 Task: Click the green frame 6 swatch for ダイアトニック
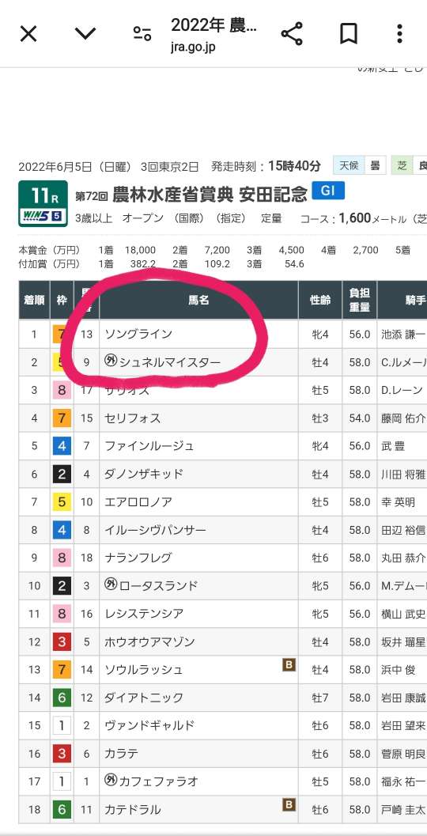coord(62,698)
